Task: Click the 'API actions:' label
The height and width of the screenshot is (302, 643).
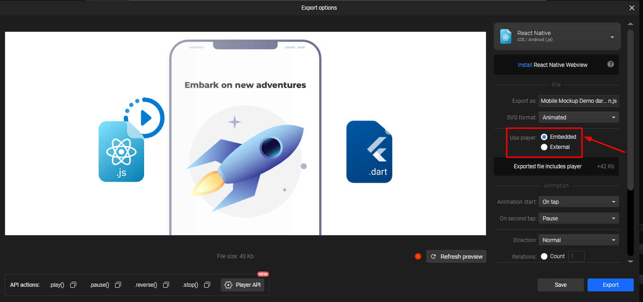Action: pyautogui.click(x=25, y=285)
